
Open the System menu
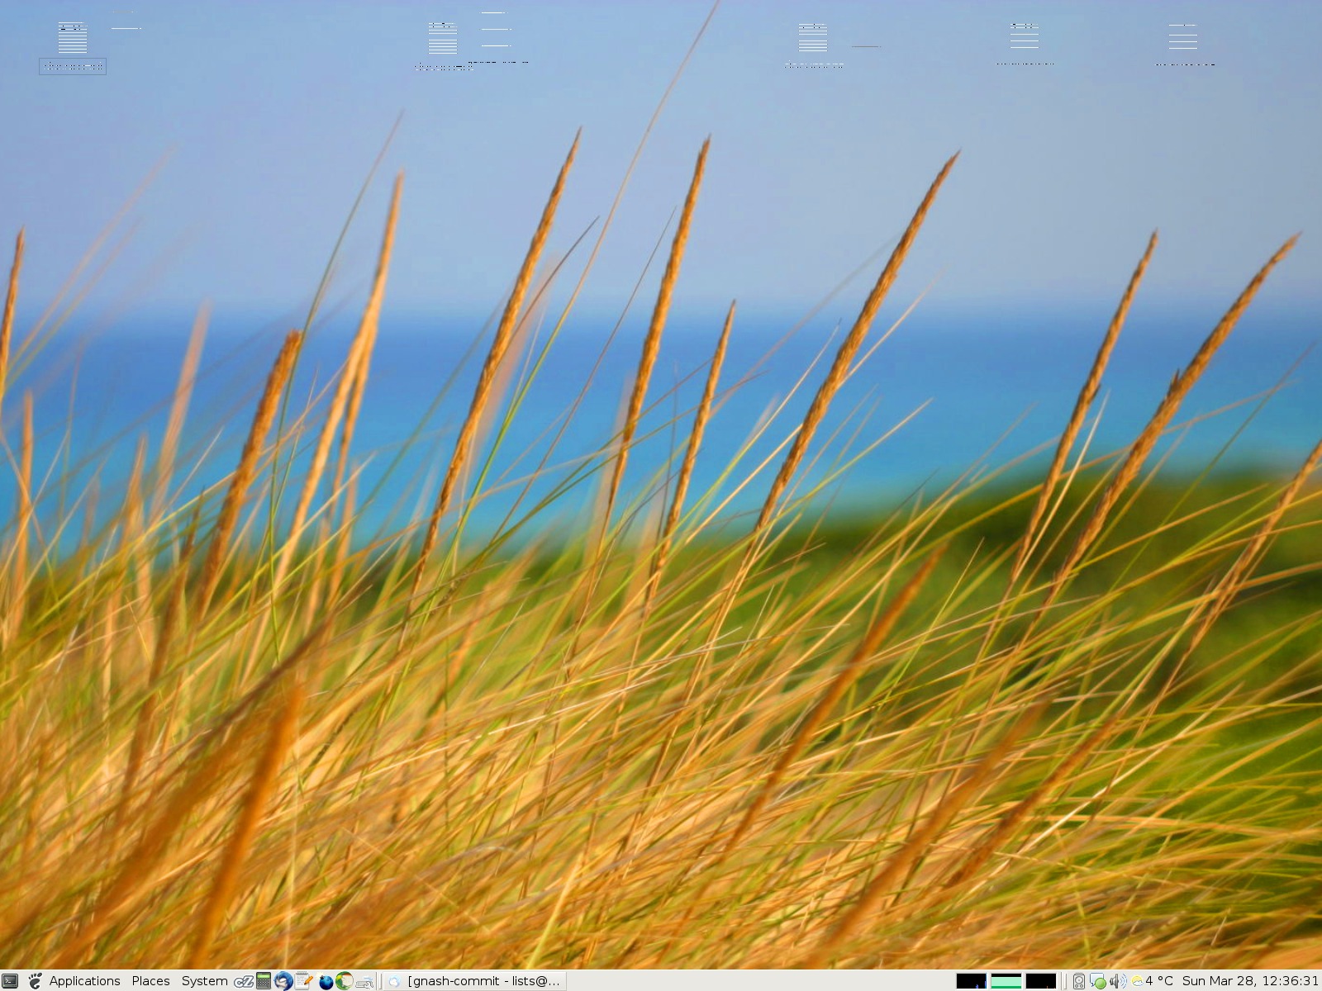pos(204,981)
